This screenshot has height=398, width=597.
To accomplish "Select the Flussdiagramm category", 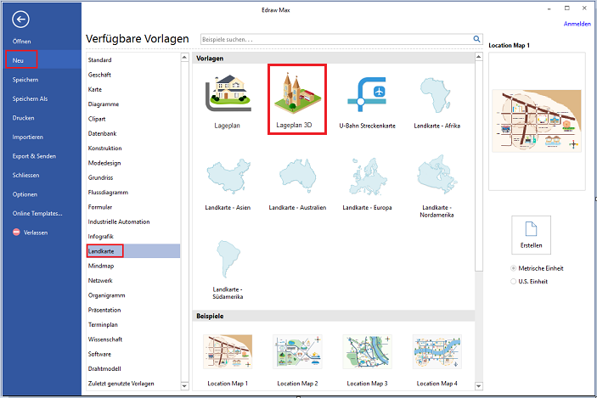I will pos(133,192).
